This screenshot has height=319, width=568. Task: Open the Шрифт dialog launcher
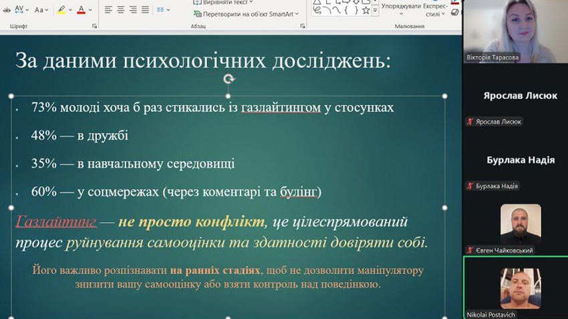(x=94, y=26)
